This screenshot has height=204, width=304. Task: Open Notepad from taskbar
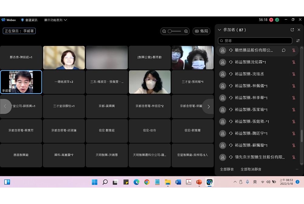[157, 182]
